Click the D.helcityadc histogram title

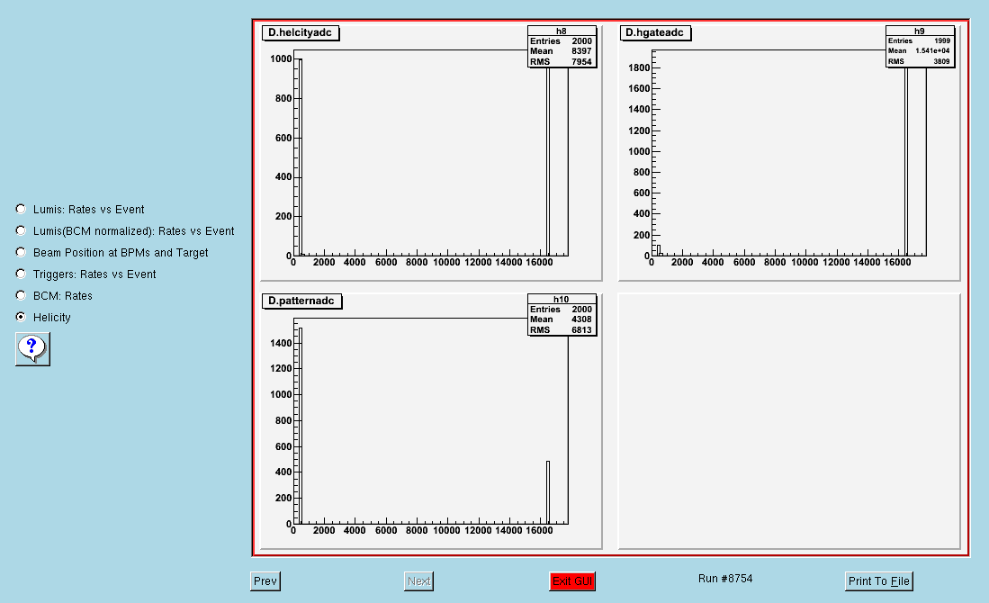pos(301,32)
